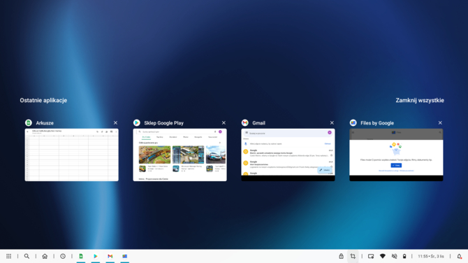This screenshot has width=468, height=263.
Task: Close the Sklep Google Play card
Action: click(224, 123)
